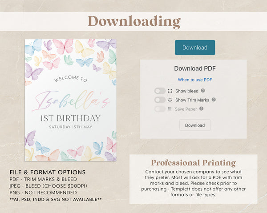Click the 'Download PDF' panel heading
The height and width of the screenshot is (213, 267).
tap(194, 68)
